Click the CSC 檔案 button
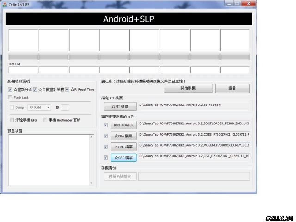Image resolution: width=296 pixels, height=222 pixels. 123,158
